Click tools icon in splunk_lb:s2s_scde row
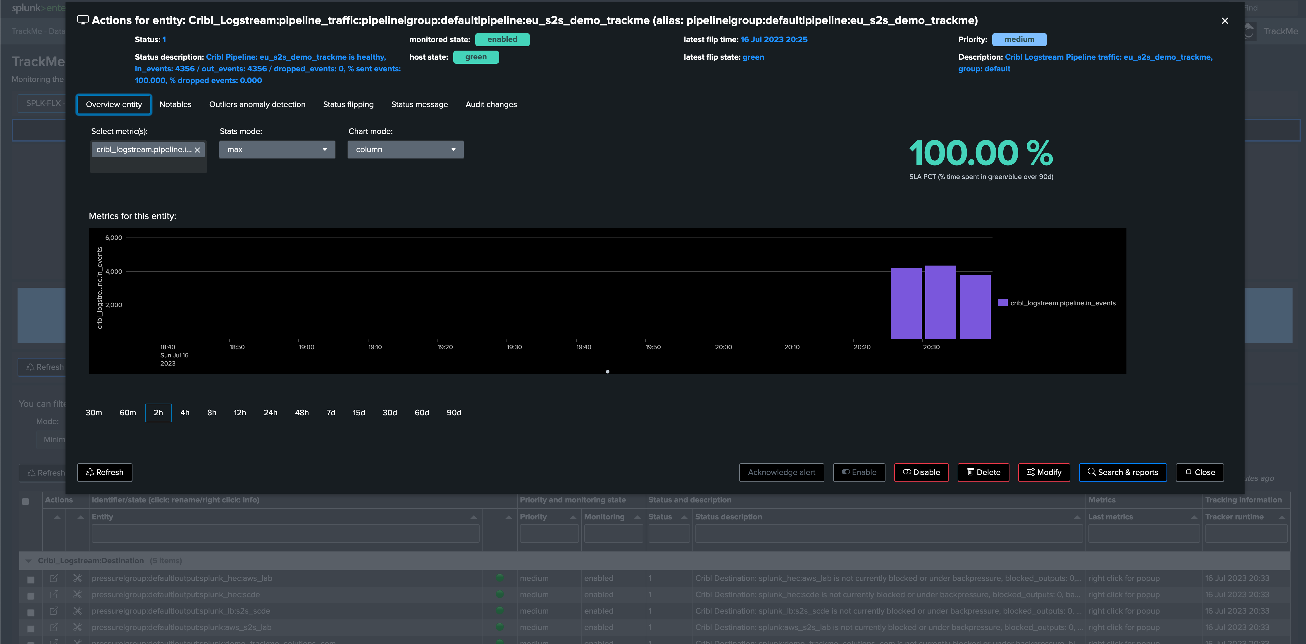Screen dimensions: 1306x644 [x=77, y=611]
